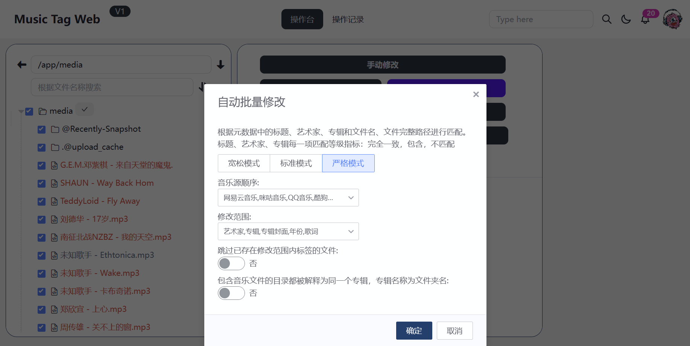The width and height of the screenshot is (690, 346).
Task: Enable the 跳过已存在修改范围内标签的文件 switch
Action: [x=231, y=263]
